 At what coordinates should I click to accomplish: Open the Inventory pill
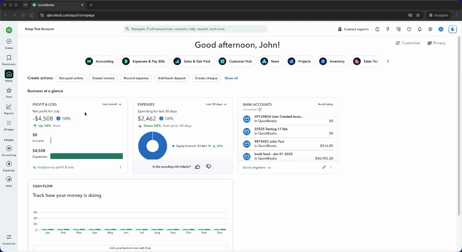point(332,61)
